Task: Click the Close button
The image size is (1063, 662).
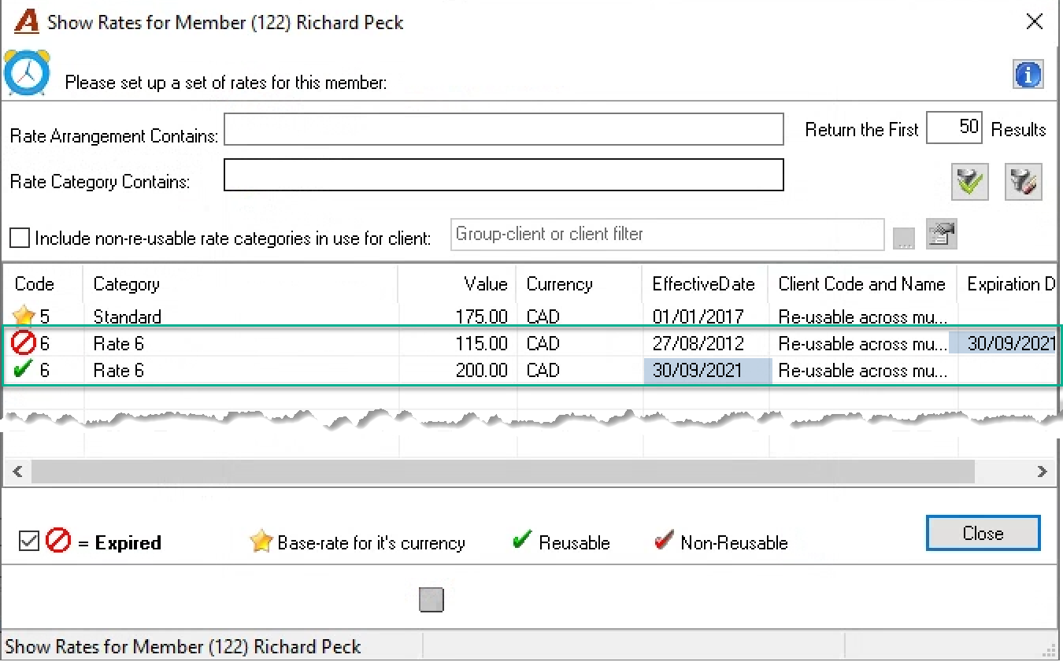Action: pyautogui.click(x=983, y=533)
